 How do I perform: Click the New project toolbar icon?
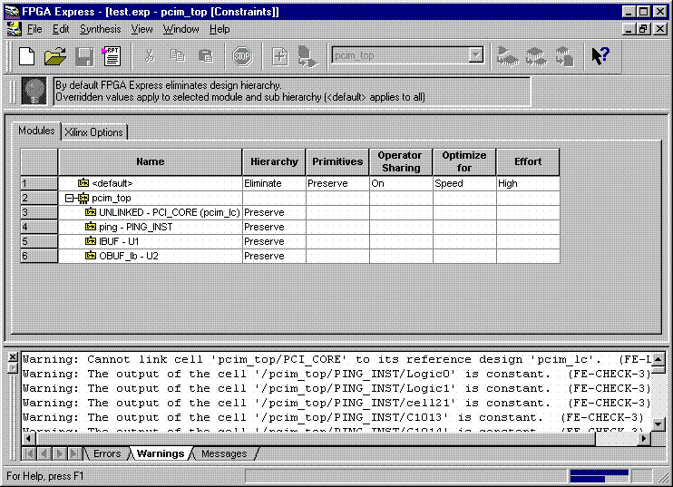point(27,56)
